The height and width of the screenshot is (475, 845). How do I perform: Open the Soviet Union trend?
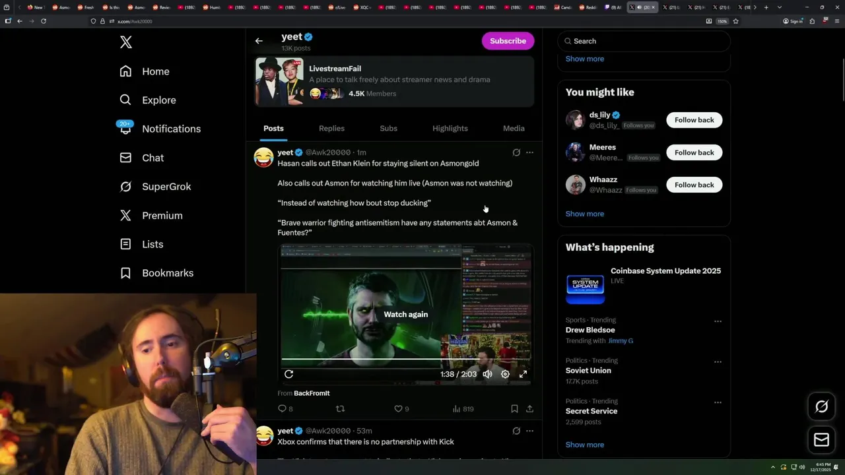coord(588,371)
